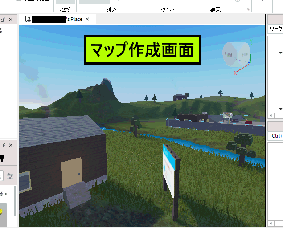Click left scroll arrow under ワーク tree panel
Viewport: 283px width, 232px height.
(271, 115)
